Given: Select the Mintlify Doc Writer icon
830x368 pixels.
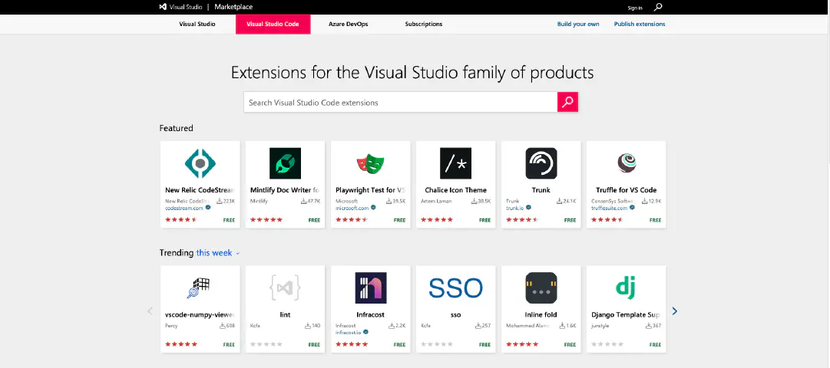Looking at the screenshot, I should coord(285,163).
